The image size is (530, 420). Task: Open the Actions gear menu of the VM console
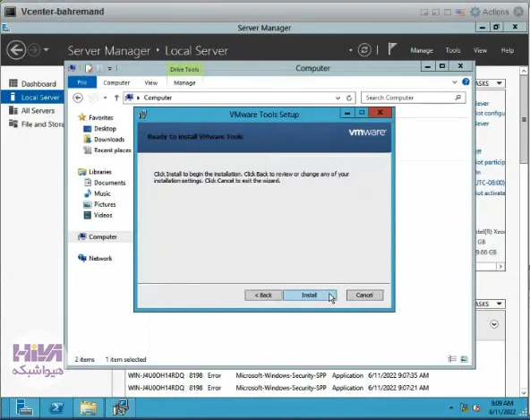point(490,12)
